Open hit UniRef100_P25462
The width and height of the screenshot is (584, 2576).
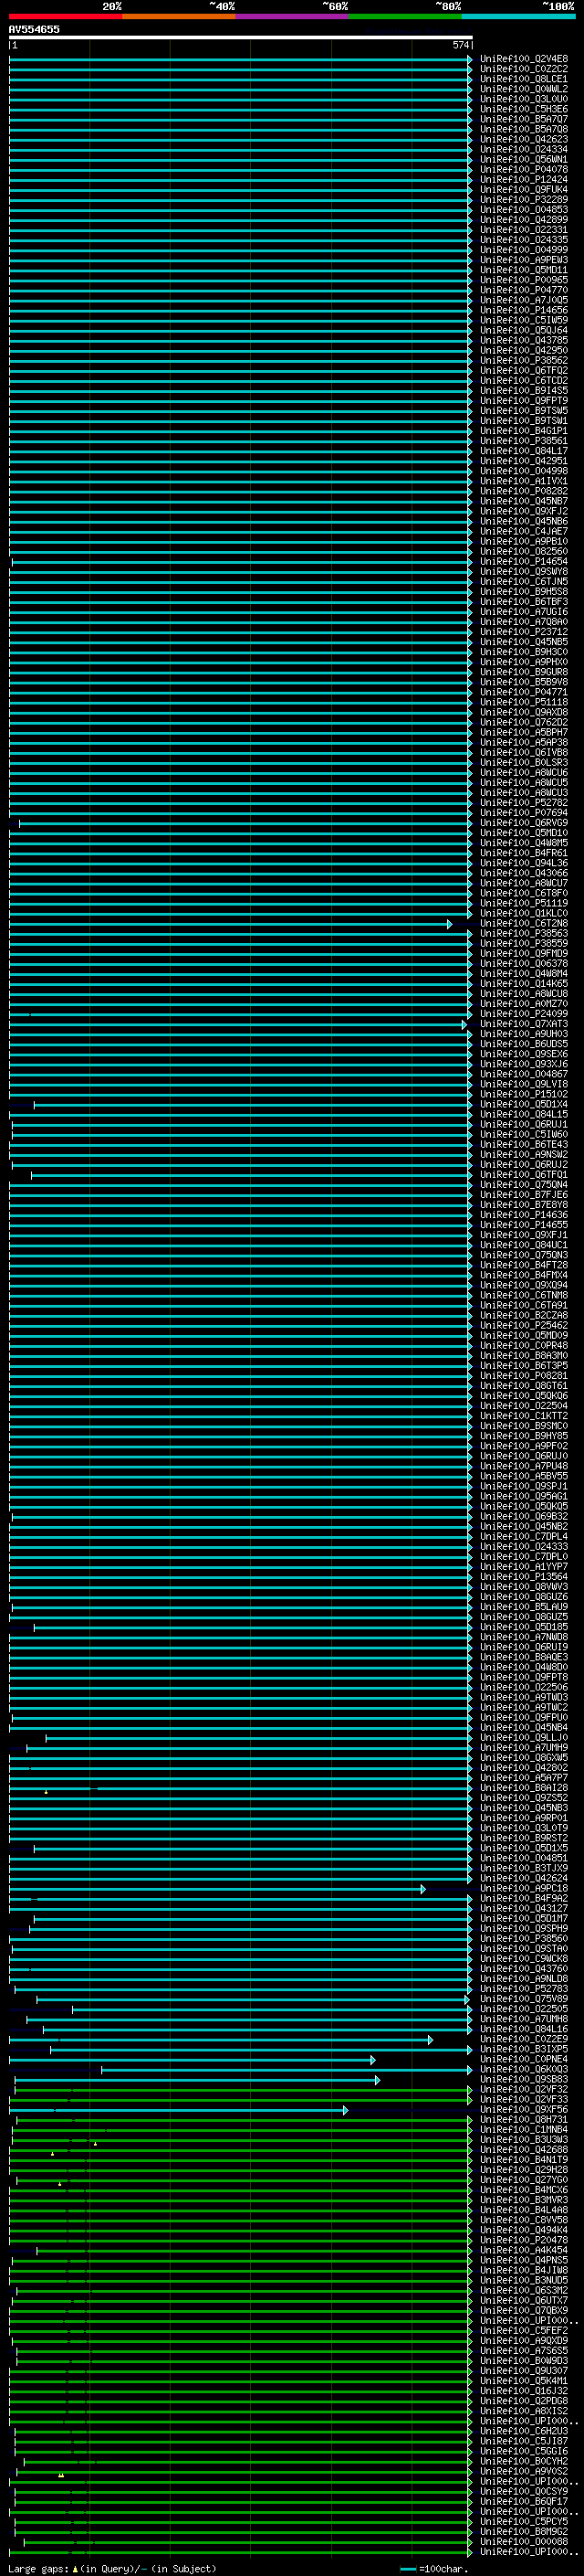524,1325
